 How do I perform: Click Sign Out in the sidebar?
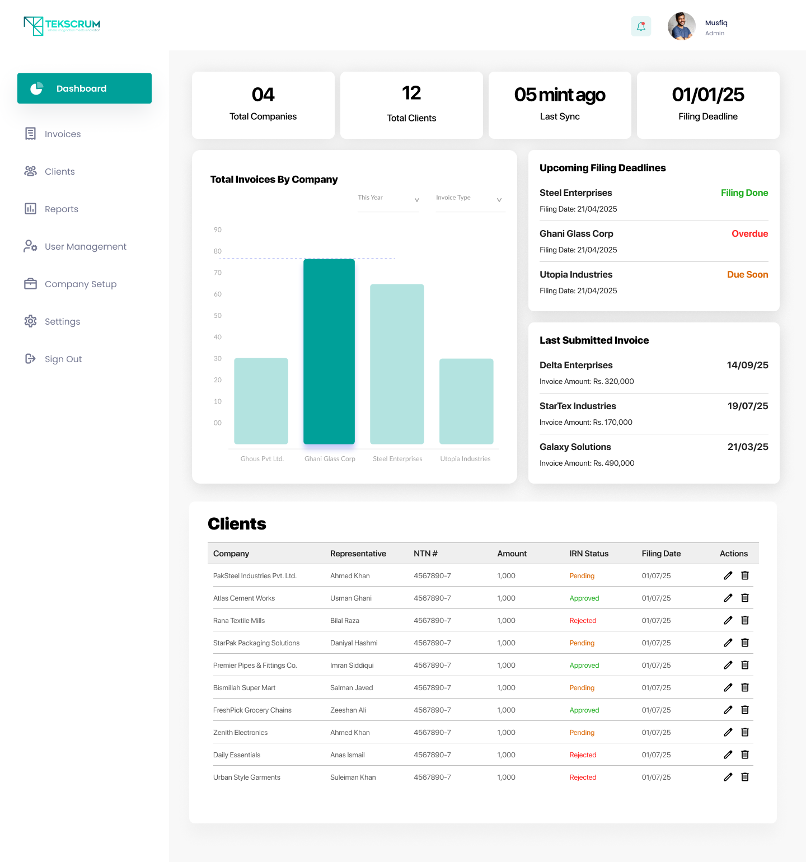[x=63, y=359]
